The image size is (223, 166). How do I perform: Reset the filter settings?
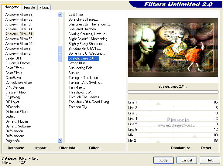pyautogui.click(x=206, y=148)
